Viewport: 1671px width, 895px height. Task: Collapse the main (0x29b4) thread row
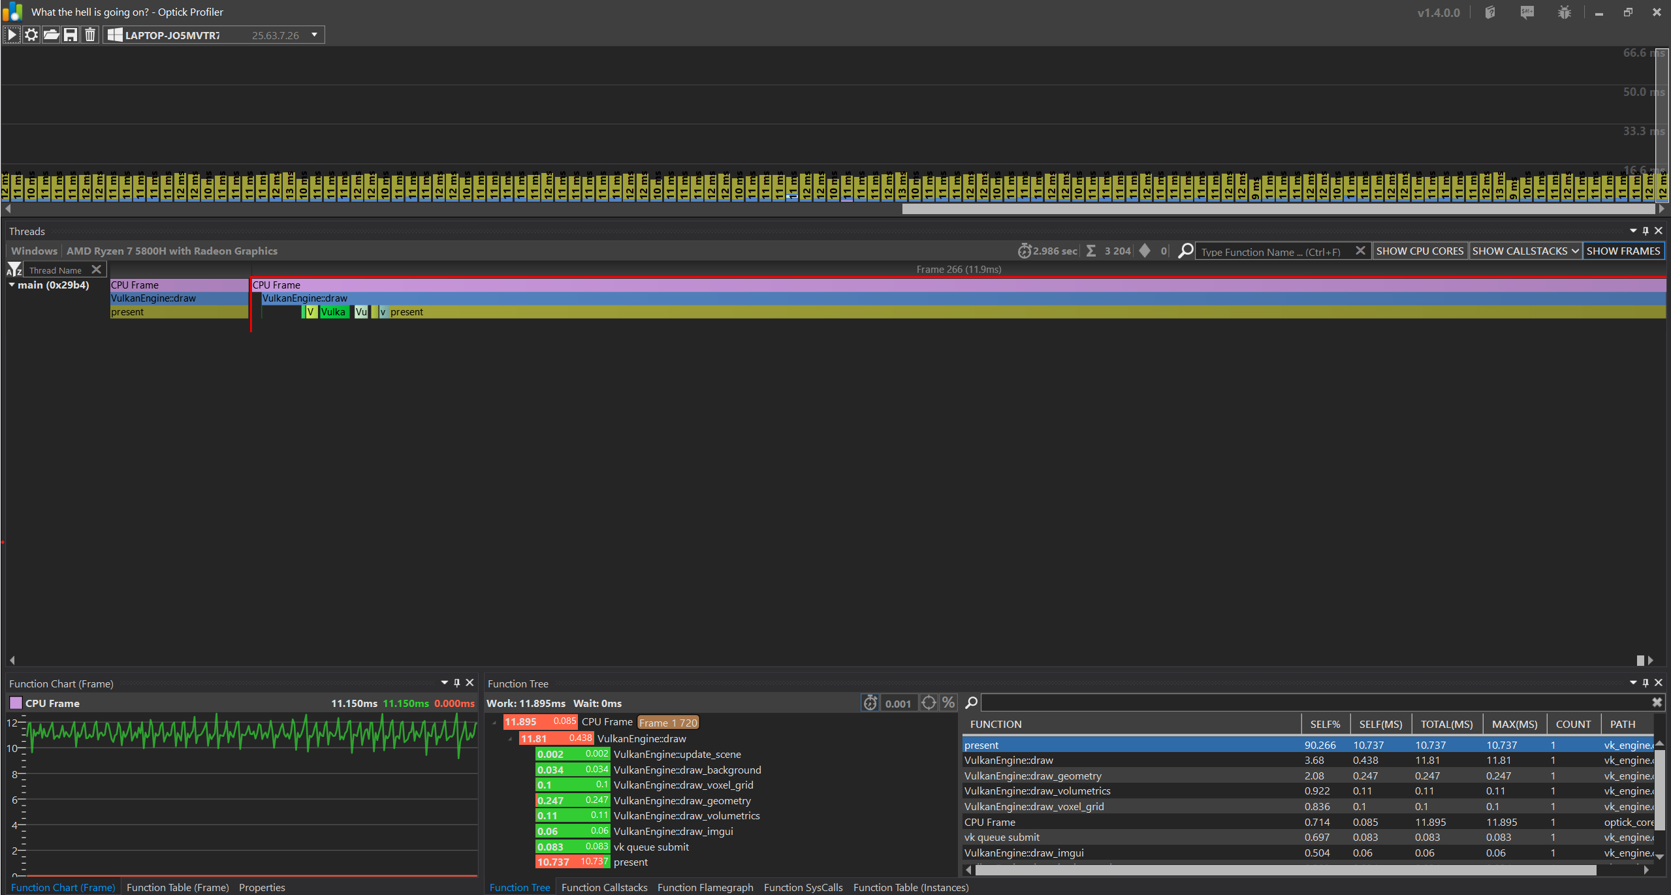(12, 285)
